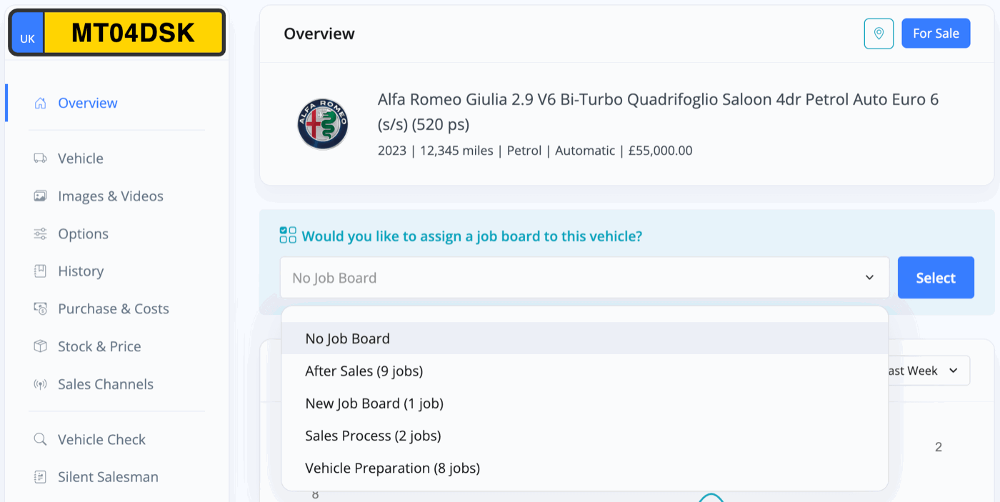Image resolution: width=1000 pixels, height=502 pixels.
Task: Click the For Sale status button
Action: click(936, 34)
